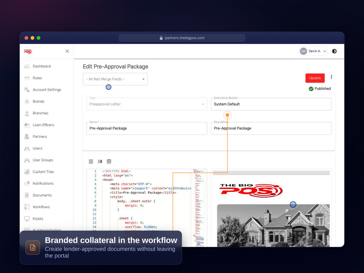Toggle preview eye icon
This screenshot has width=364, height=273.
(x=109, y=161)
